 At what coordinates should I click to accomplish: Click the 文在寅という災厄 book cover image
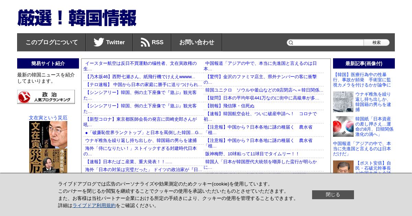pyautogui.click(x=48, y=147)
